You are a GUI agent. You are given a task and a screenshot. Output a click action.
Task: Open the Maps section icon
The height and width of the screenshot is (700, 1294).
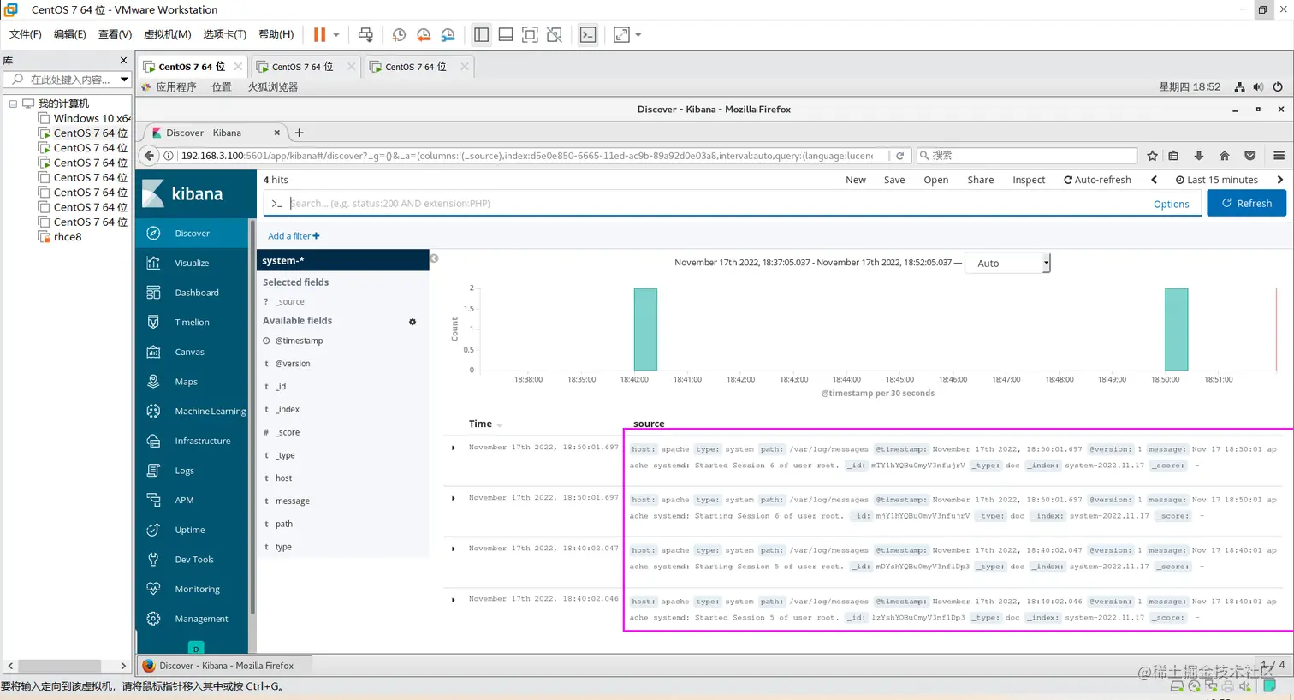[153, 382]
